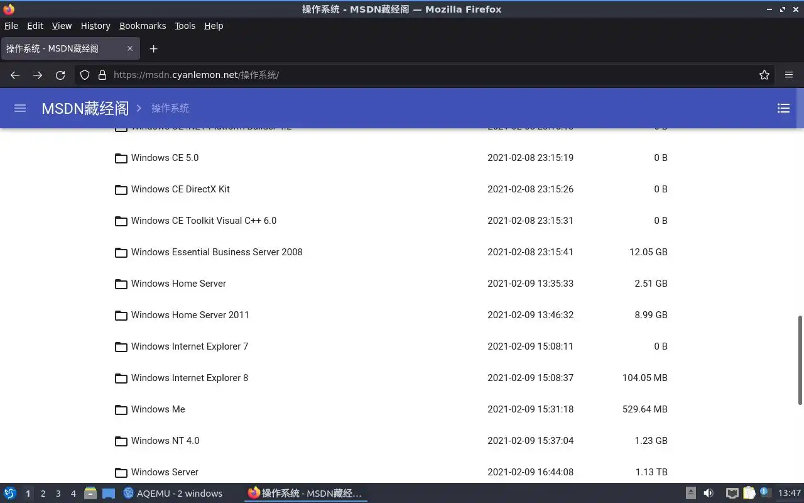Open the Windows NT 4.0 folder
This screenshot has width=804, height=503.
coord(165,441)
